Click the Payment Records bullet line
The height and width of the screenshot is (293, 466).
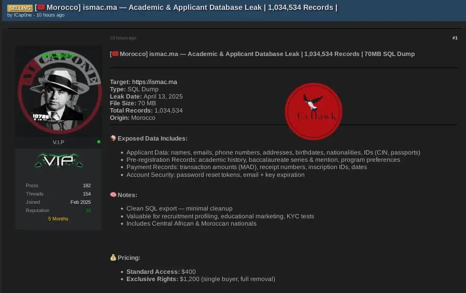pyautogui.click(x=246, y=167)
